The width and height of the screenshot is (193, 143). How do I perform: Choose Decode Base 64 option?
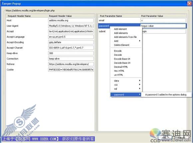tap(122, 63)
